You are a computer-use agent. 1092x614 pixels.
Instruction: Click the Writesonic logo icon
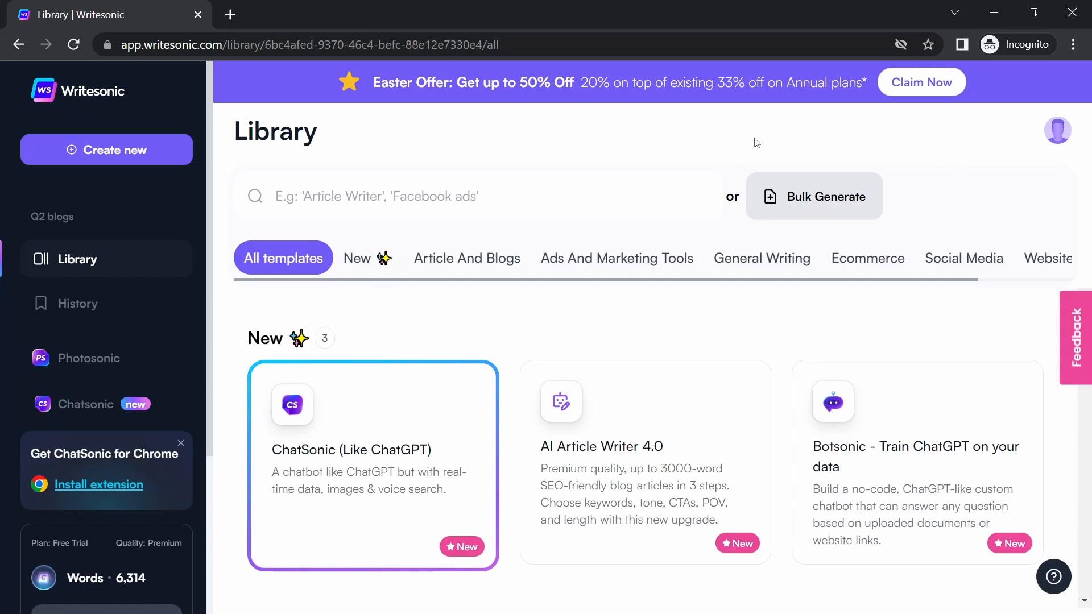click(42, 90)
